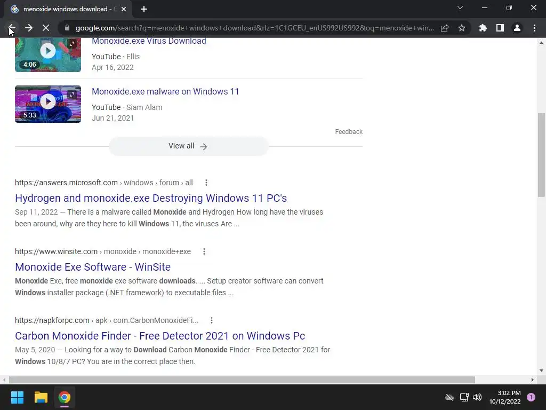
Task: Open the network tray icon
Action: (x=464, y=397)
